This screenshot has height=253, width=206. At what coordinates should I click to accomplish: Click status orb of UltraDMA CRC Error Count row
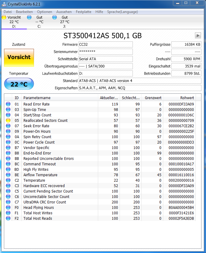pos(8,202)
